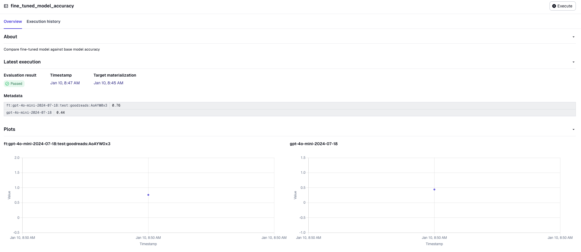The height and width of the screenshot is (252, 581).
Task: Collapse the About section using its caret
Action: (573, 37)
